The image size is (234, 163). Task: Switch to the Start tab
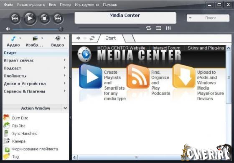111,38
